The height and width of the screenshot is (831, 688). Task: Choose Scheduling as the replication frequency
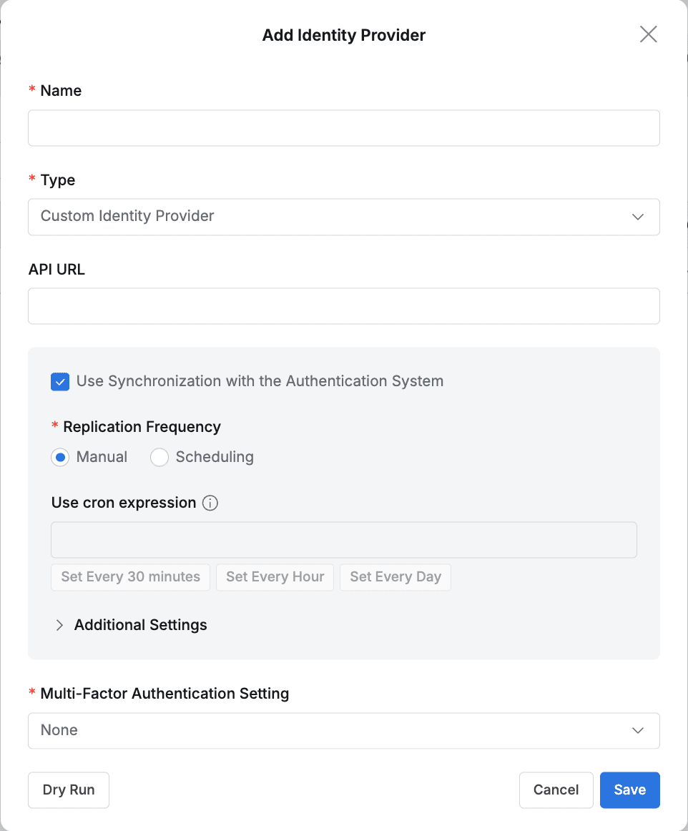point(159,457)
